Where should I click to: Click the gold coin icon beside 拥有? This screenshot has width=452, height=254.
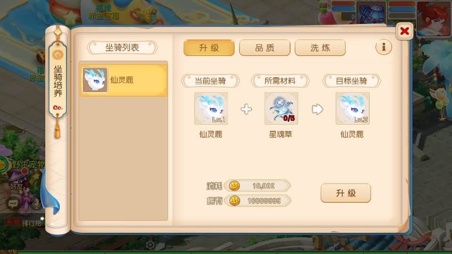pyautogui.click(x=234, y=201)
